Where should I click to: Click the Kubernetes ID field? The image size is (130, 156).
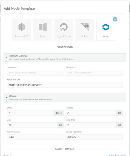coord(35,137)
